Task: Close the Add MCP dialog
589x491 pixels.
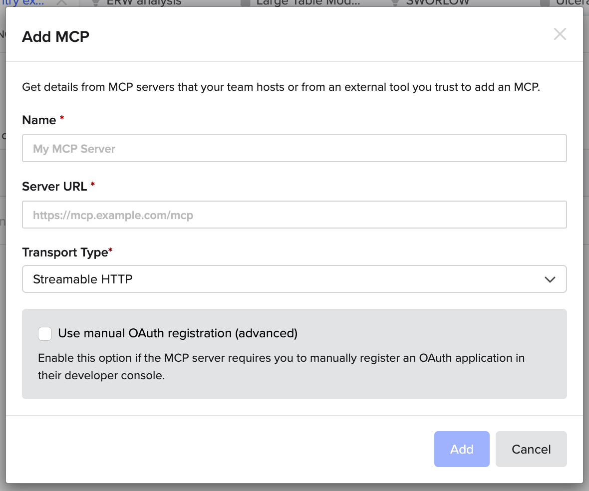Action: coord(560,34)
